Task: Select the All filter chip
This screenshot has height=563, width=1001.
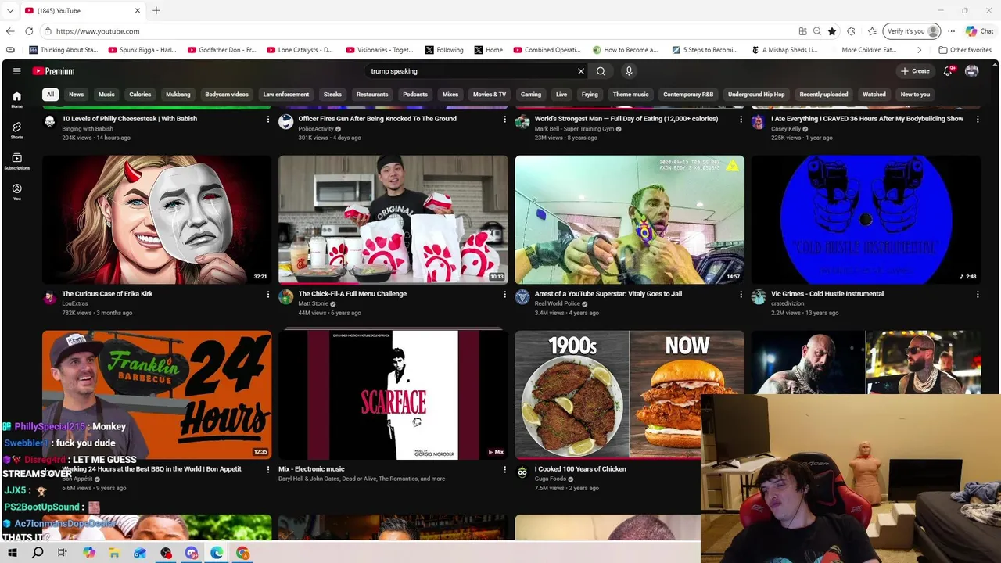Action: click(50, 95)
